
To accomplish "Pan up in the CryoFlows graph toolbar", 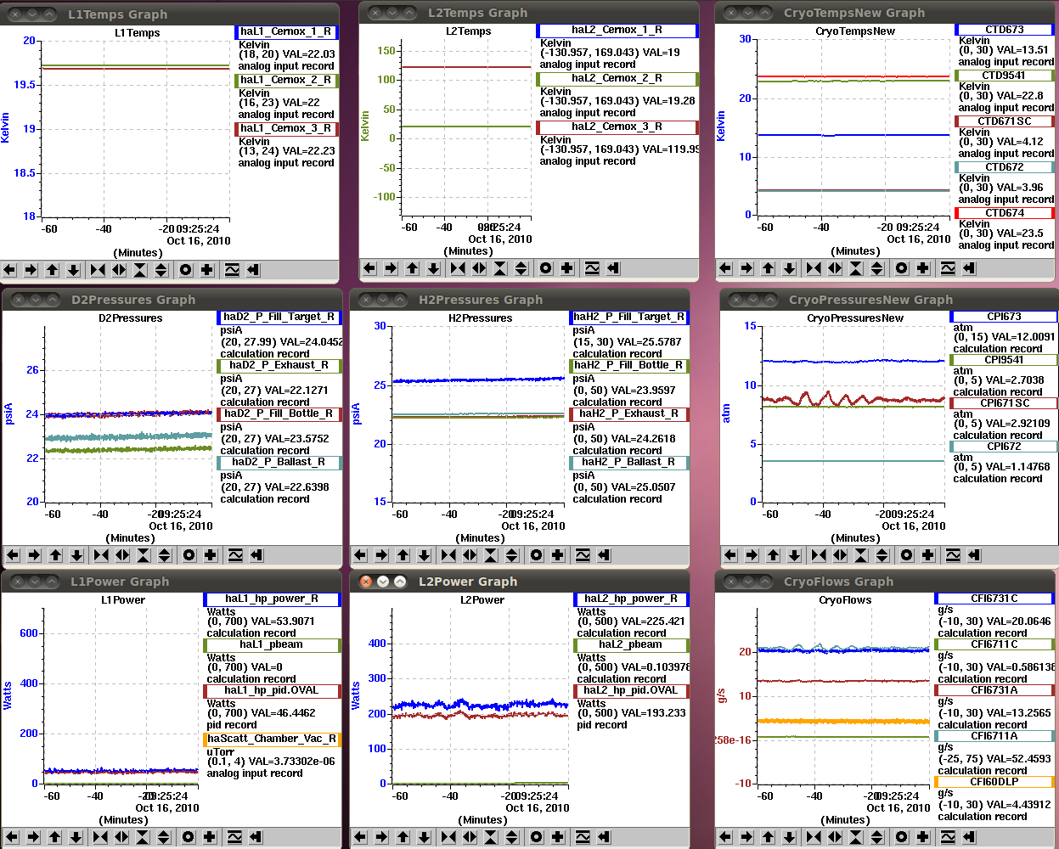I will coord(768,837).
